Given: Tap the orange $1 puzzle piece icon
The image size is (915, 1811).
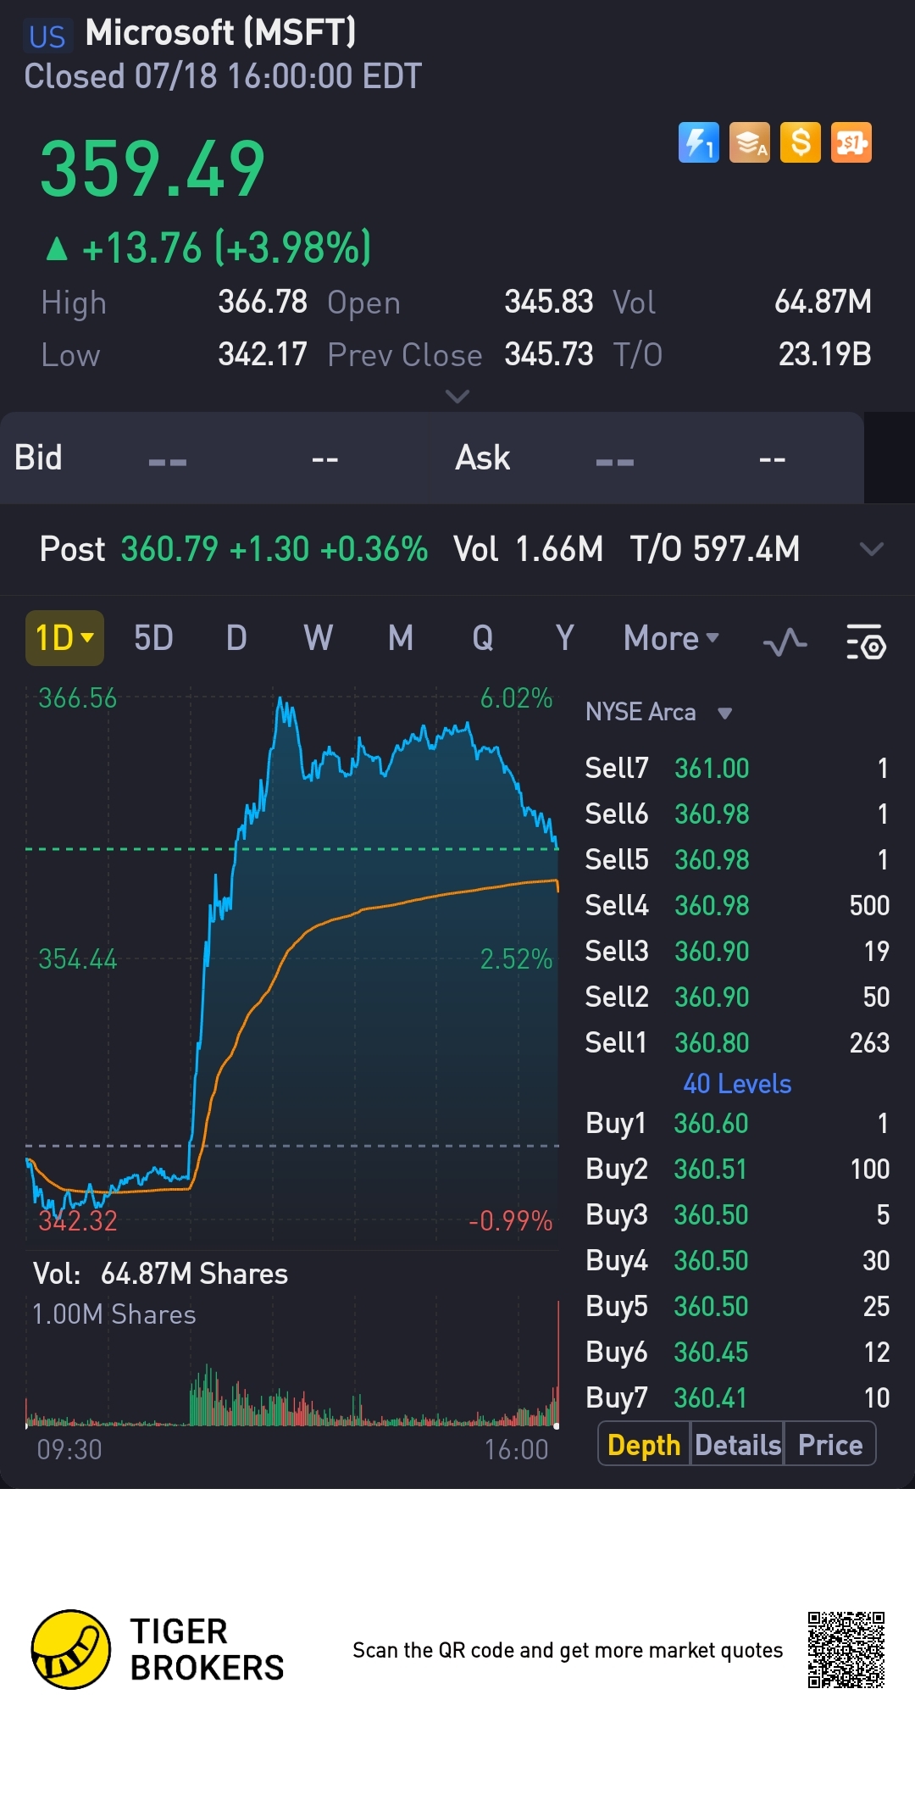Looking at the screenshot, I should [x=851, y=142].
